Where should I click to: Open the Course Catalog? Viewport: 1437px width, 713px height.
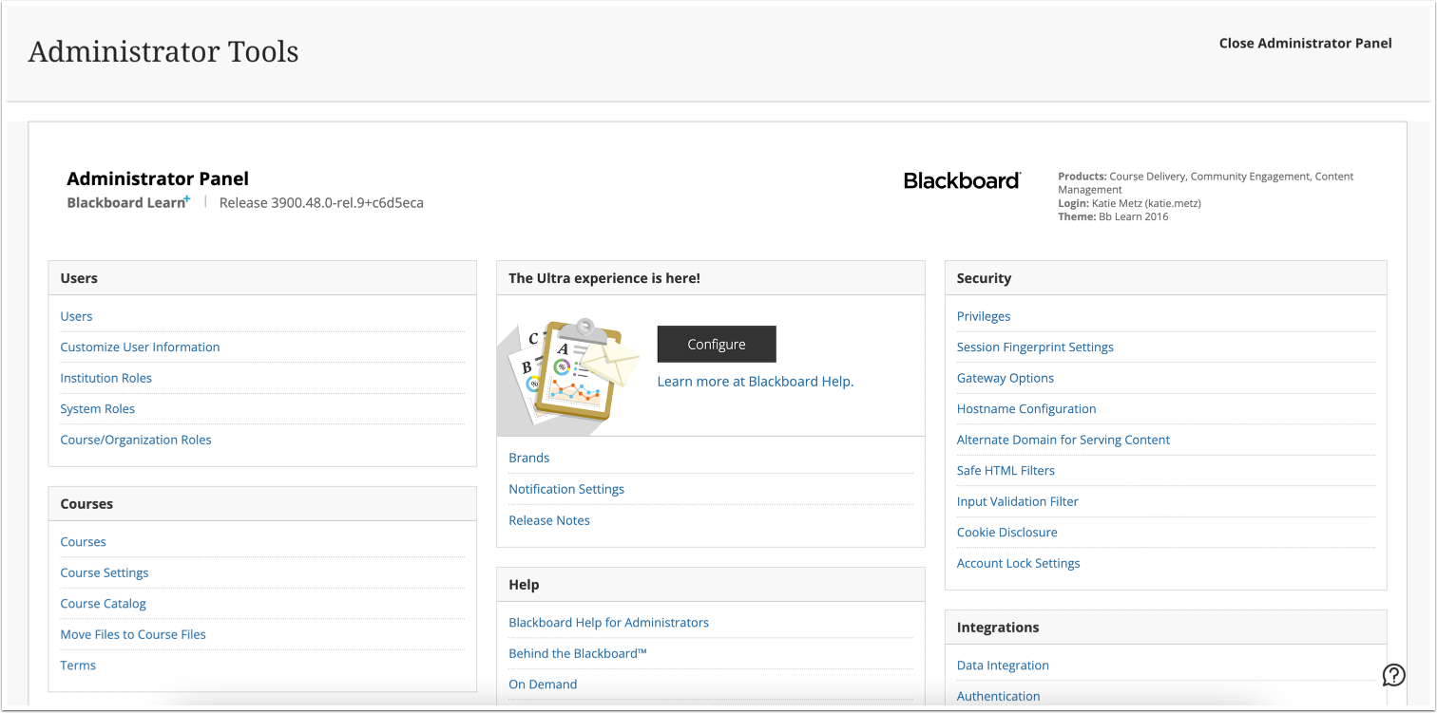point(103,603)
